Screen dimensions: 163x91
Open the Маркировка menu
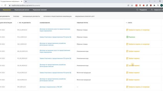pyautogui.click(x=7, y=10)
